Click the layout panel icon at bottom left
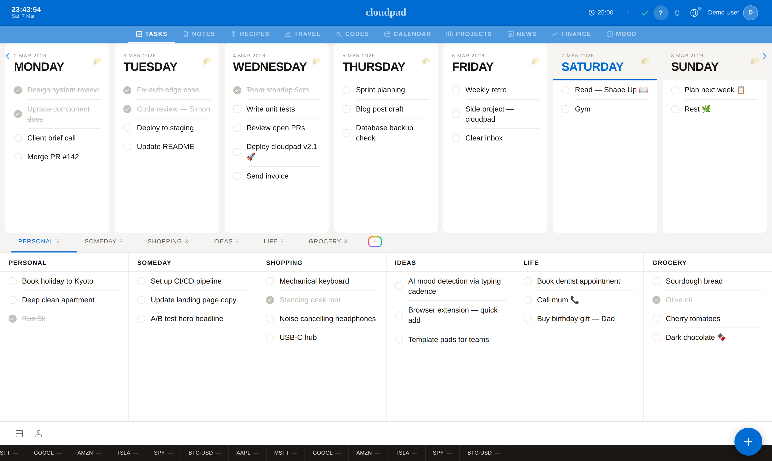 (x=19, y=433)
